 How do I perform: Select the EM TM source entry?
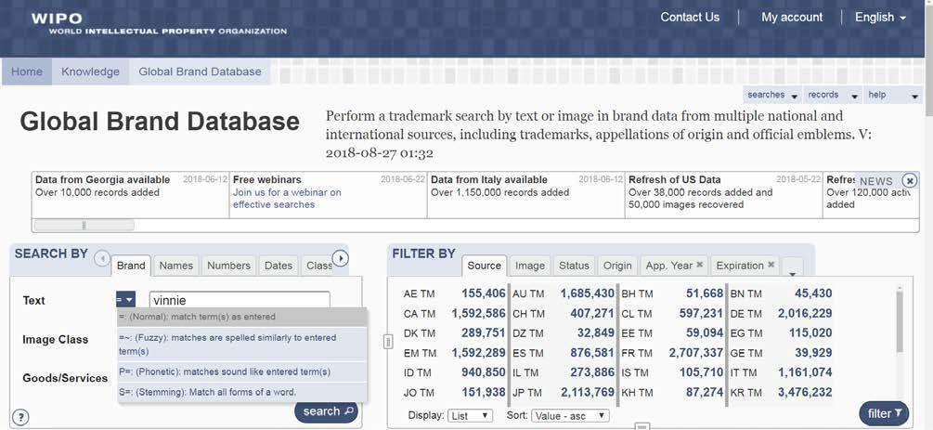tap(455, 353)
